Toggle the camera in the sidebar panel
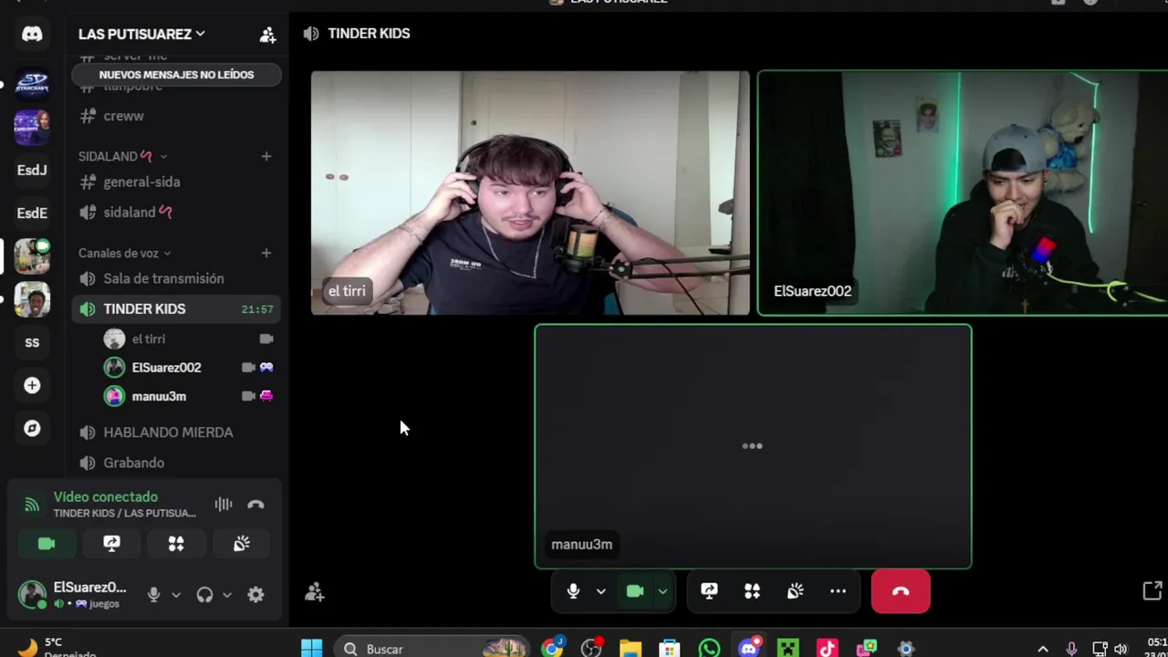 47,544
